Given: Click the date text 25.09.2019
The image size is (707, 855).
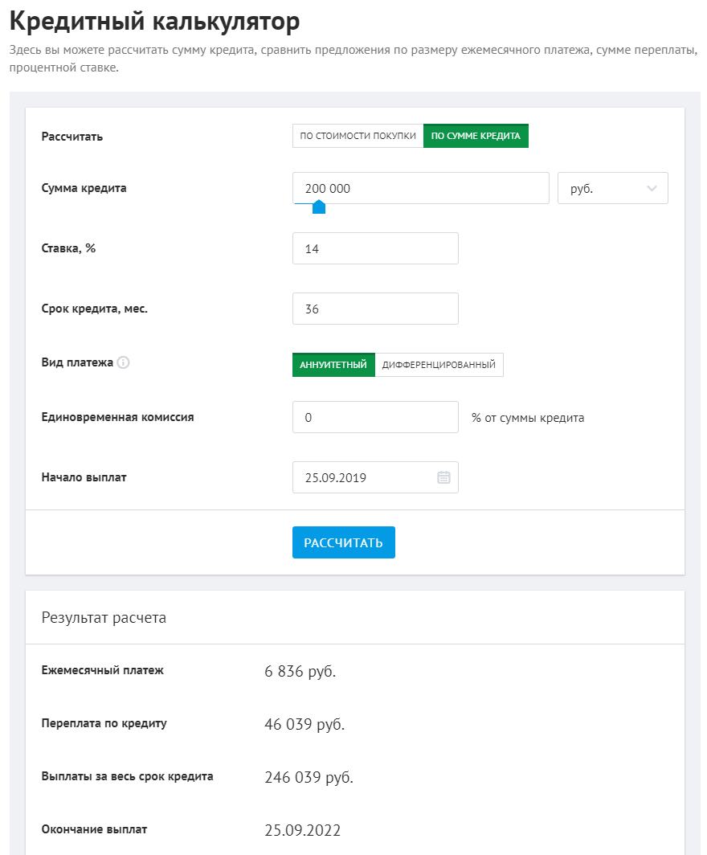Looking at the screenshot, I should [x=336, y=477].
